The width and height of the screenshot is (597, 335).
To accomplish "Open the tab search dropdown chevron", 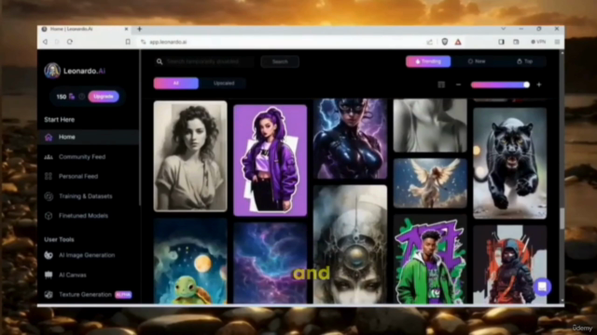I will point(504,29).
